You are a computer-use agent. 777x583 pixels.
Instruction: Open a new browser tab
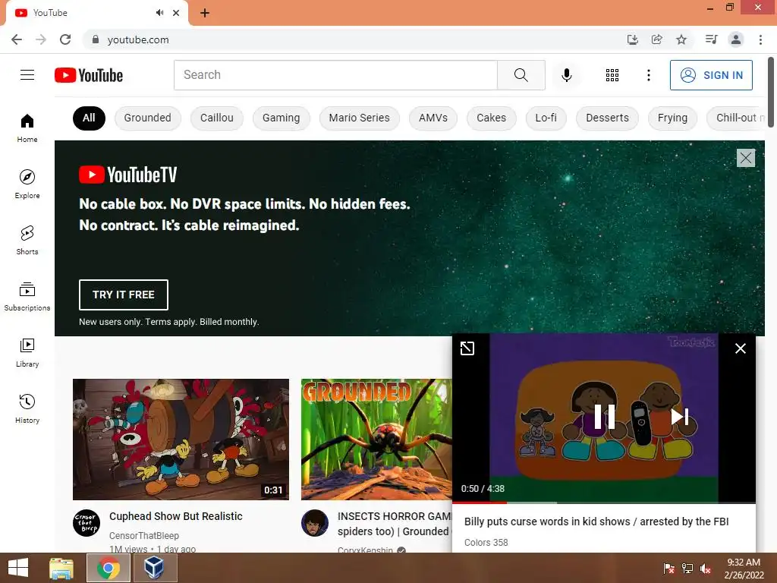[205, 13]
